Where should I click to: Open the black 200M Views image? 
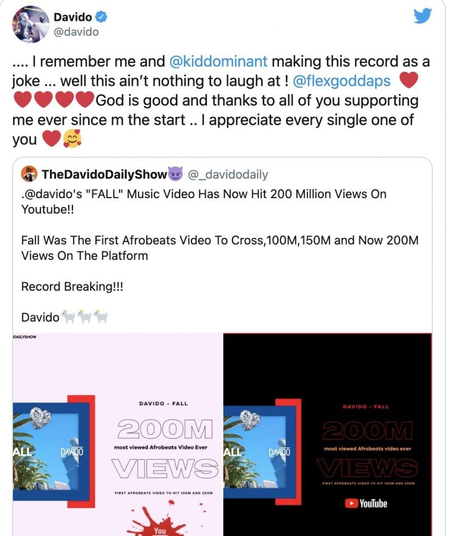point(327,434)
